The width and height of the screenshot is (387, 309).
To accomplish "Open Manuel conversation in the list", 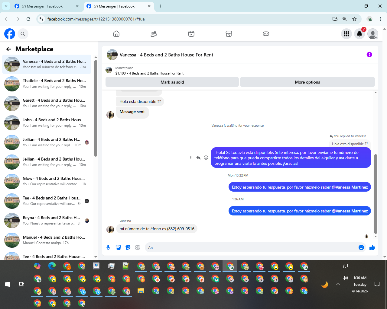I will tap(47, 240).
